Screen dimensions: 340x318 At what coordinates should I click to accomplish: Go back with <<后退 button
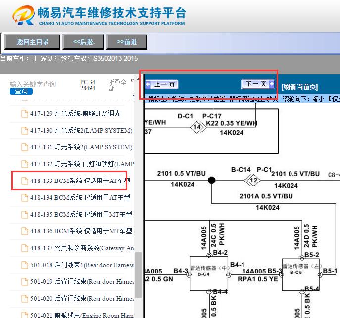coord(83,42)
